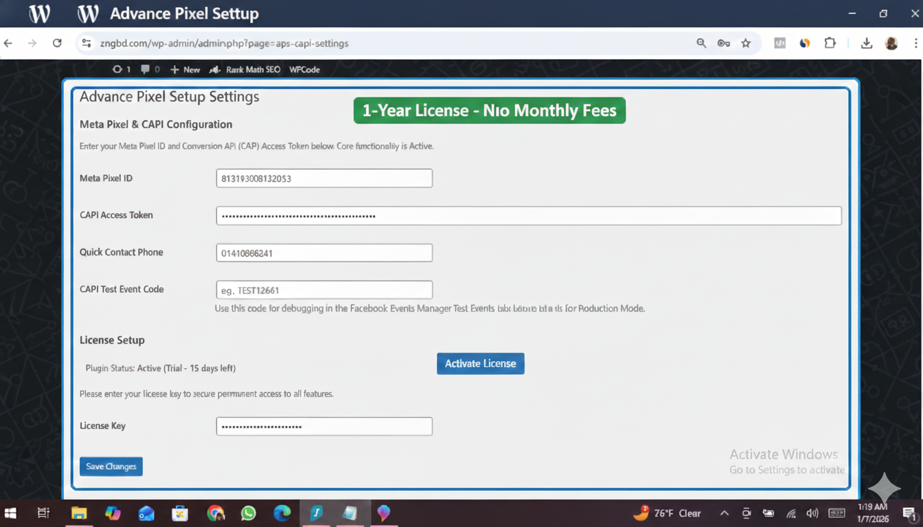Open the Windows Start button
Viewport: 923px width, 527px height.
coord(10,513)
